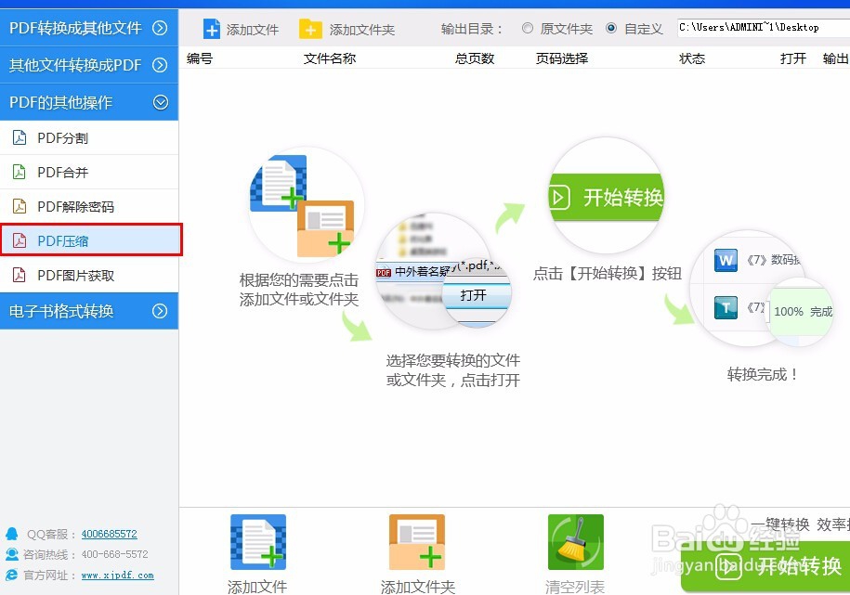This screenshot has height=595, width=850.
Task: Select the 自定义 output radio button
Action: click(x=613, y=28)
